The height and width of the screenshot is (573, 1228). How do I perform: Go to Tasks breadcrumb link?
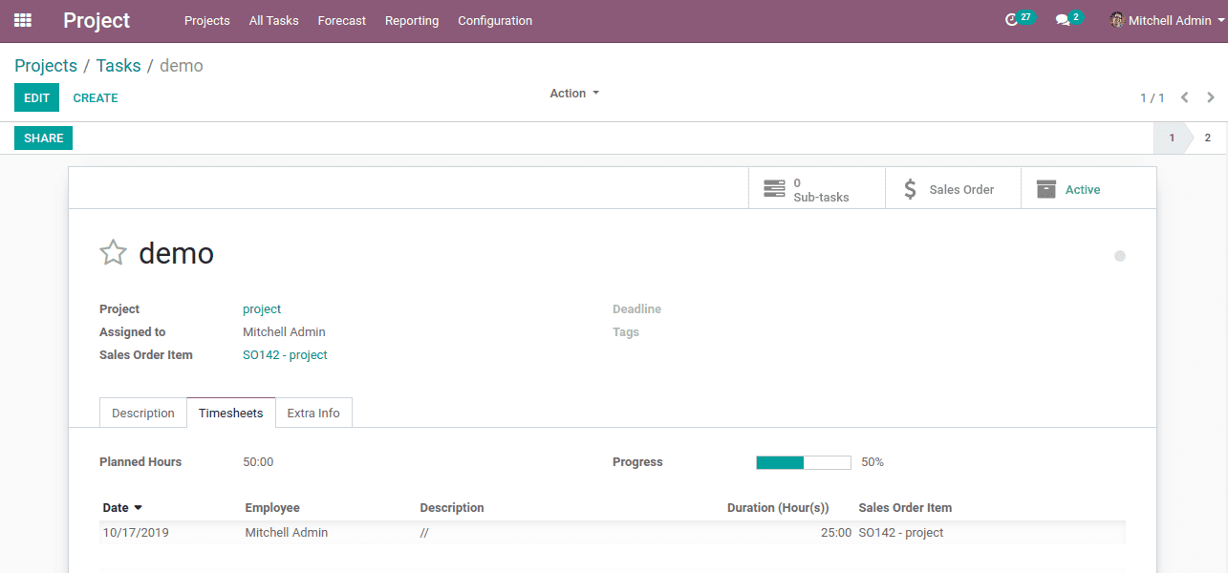click(x=118, y=66)
